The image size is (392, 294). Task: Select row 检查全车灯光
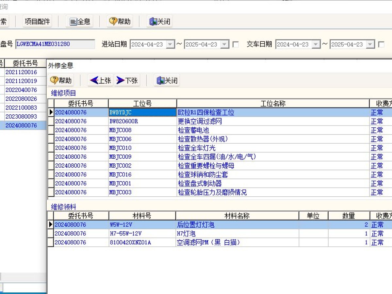click(273, 148)
